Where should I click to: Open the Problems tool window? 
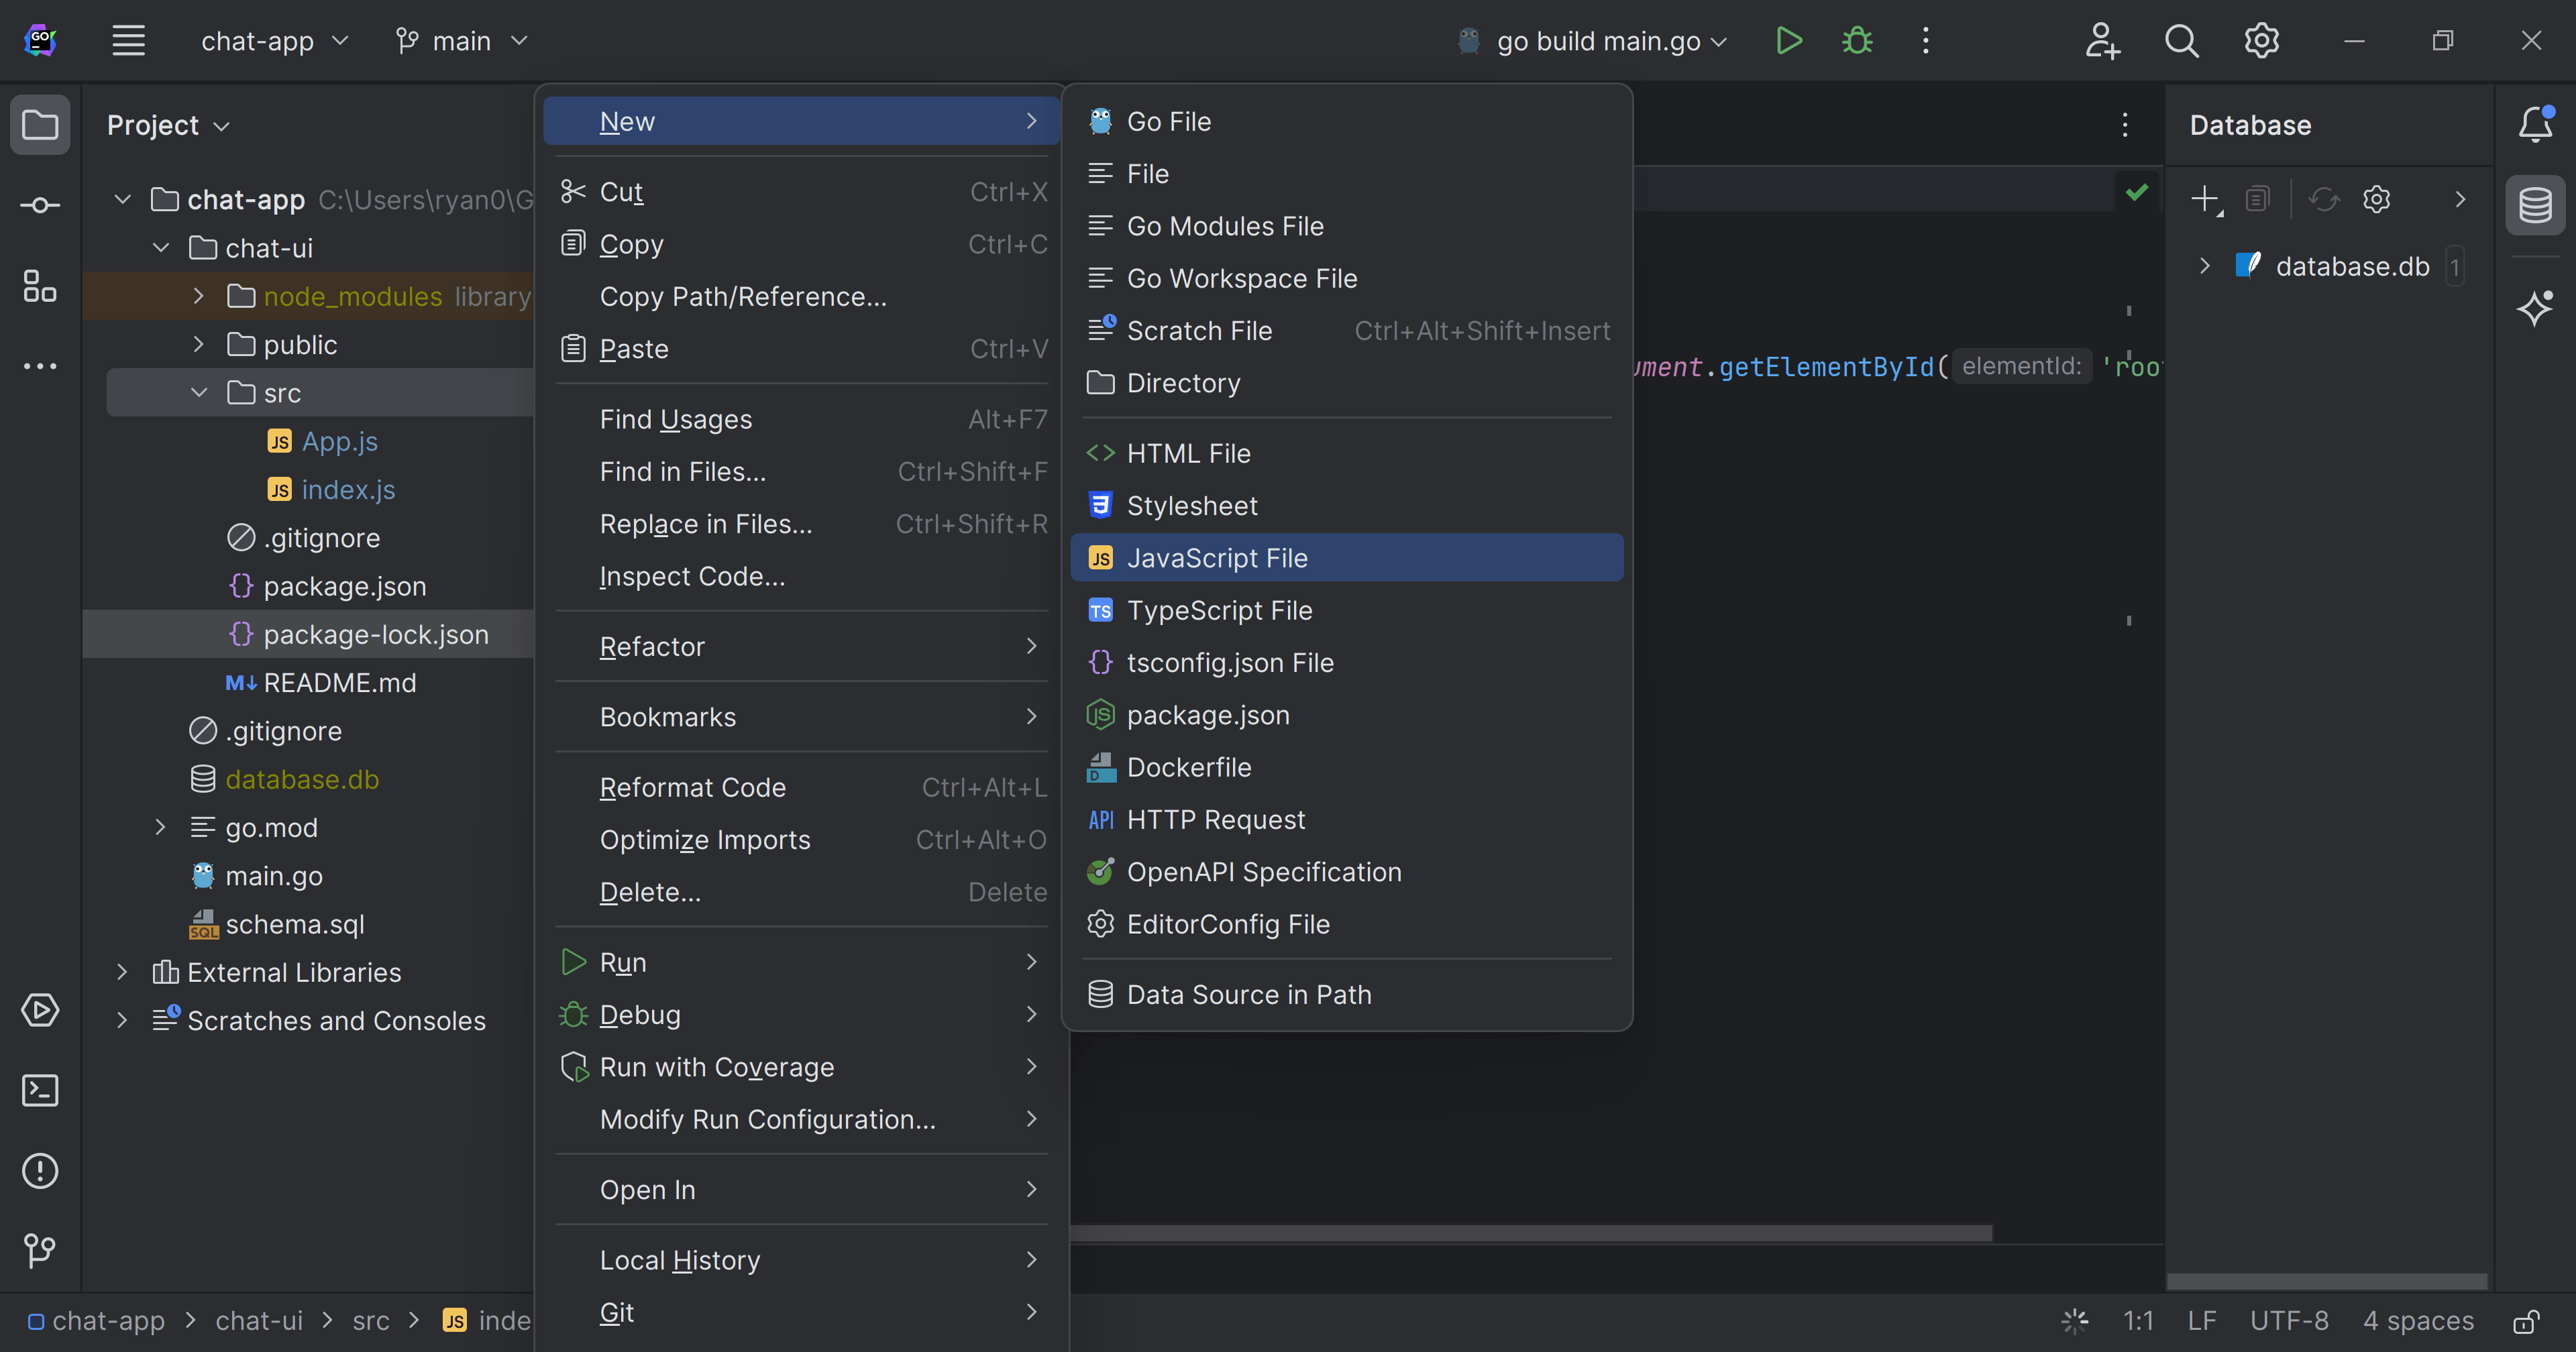coord(40,1171)
